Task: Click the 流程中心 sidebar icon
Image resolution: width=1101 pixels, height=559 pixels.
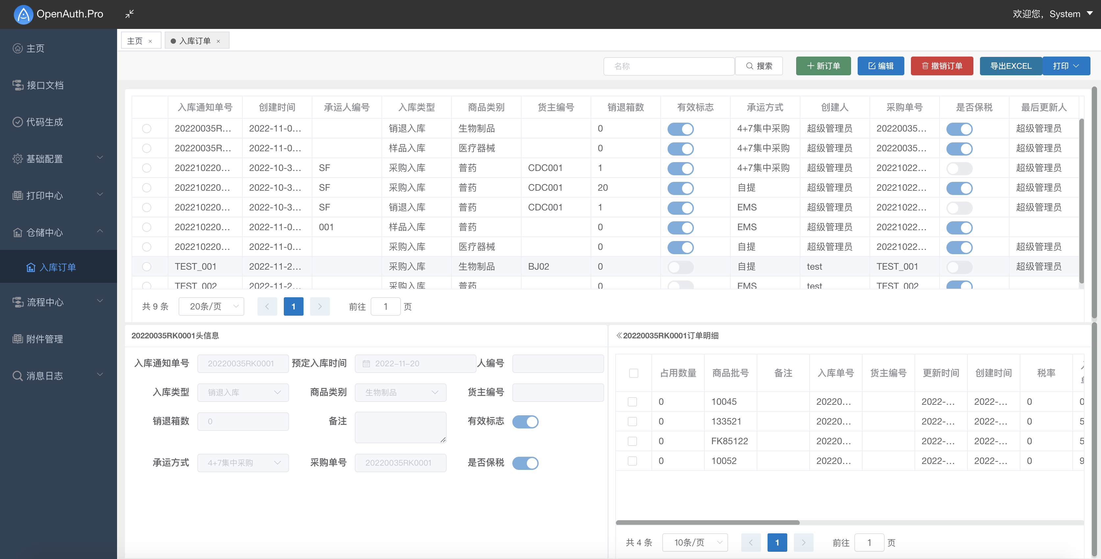Action: coord(17,302)
